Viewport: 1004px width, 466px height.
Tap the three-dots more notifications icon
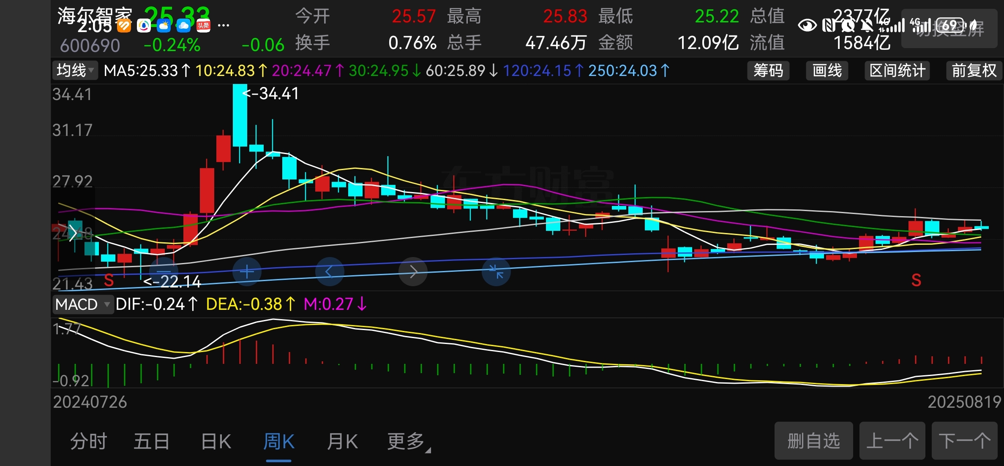[224, 26]
